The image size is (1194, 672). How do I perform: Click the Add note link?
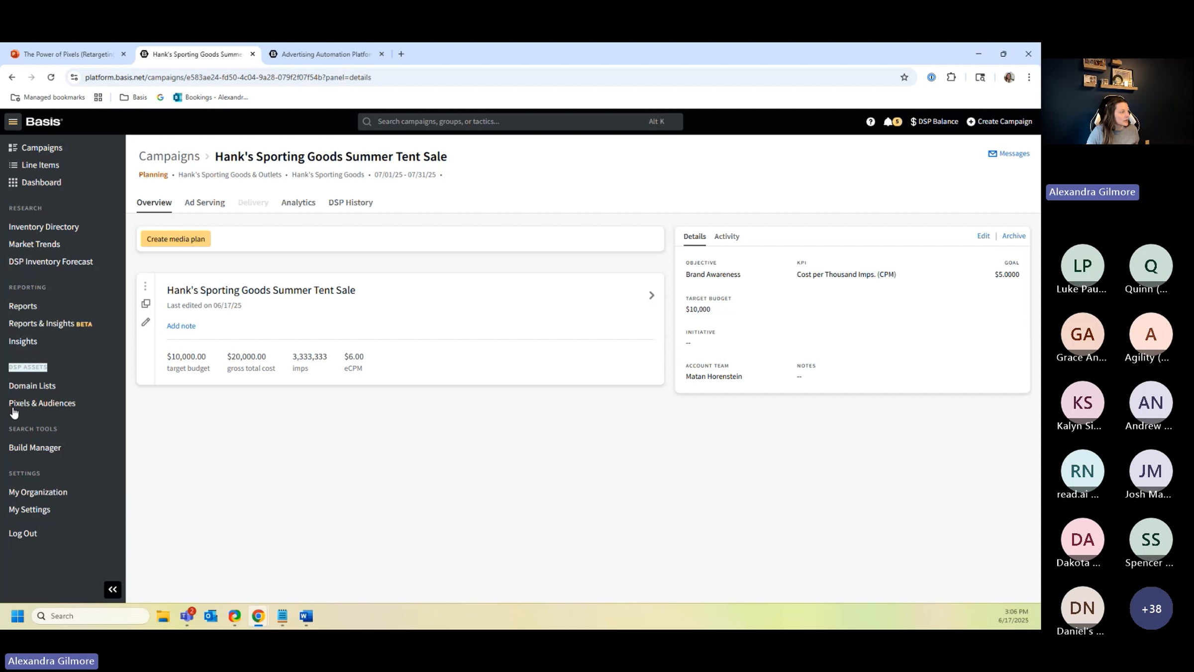pos(181,326)
